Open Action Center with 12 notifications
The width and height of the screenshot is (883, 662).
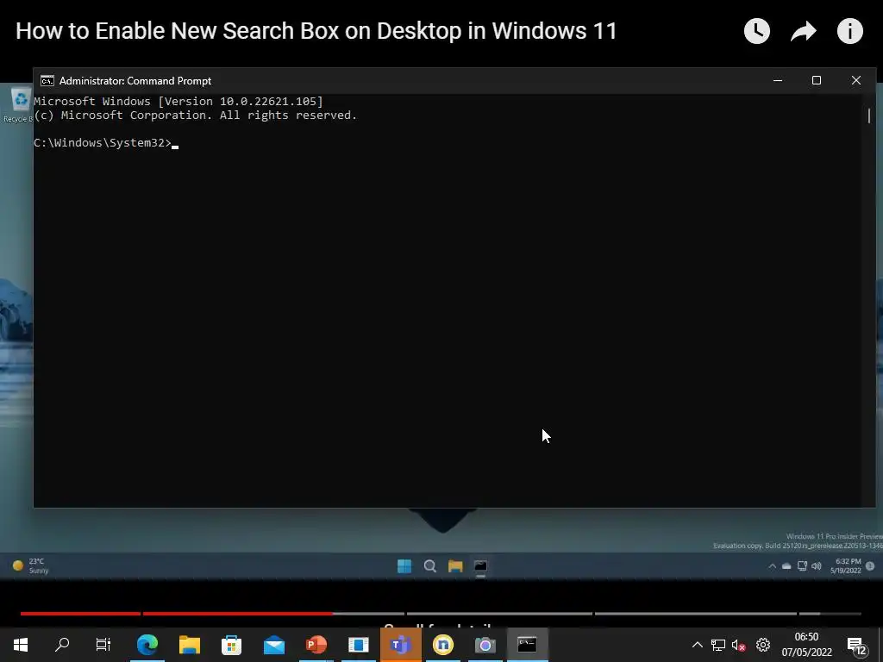(x=856, y=645)
